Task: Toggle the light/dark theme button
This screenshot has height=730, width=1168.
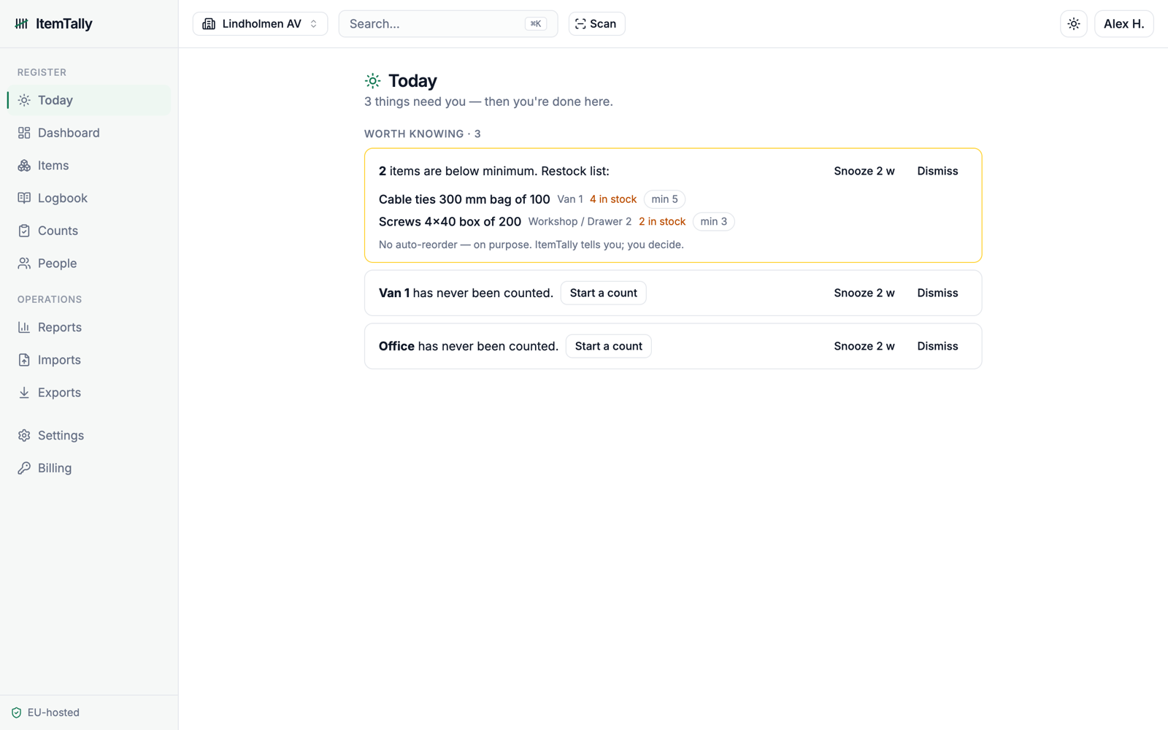Action: pos(1074,24)
